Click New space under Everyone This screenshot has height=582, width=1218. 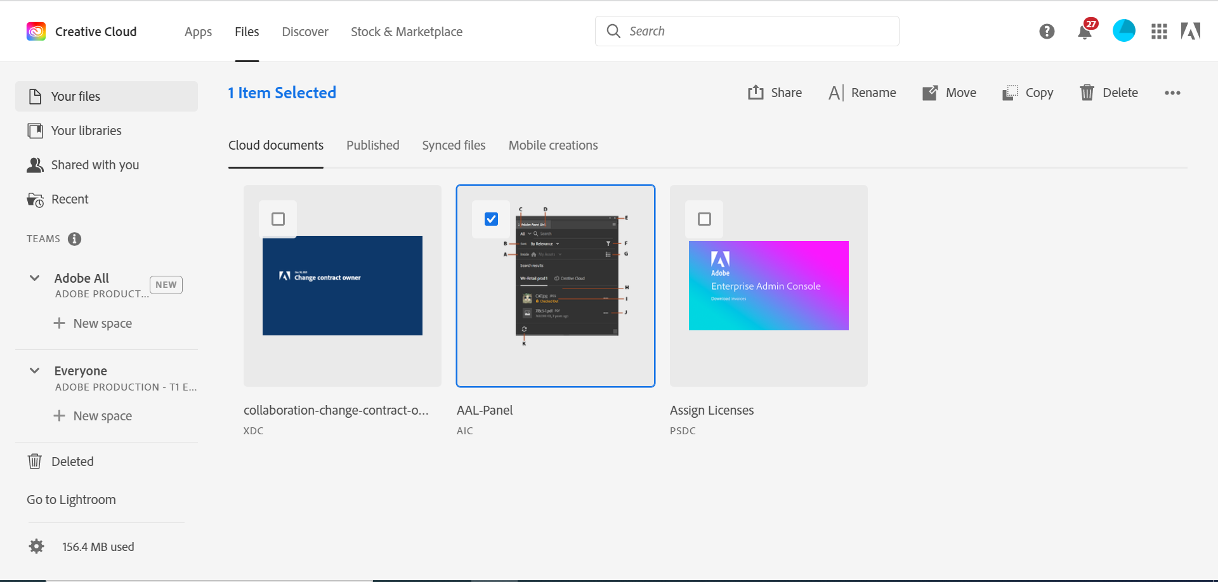[103, 416]
